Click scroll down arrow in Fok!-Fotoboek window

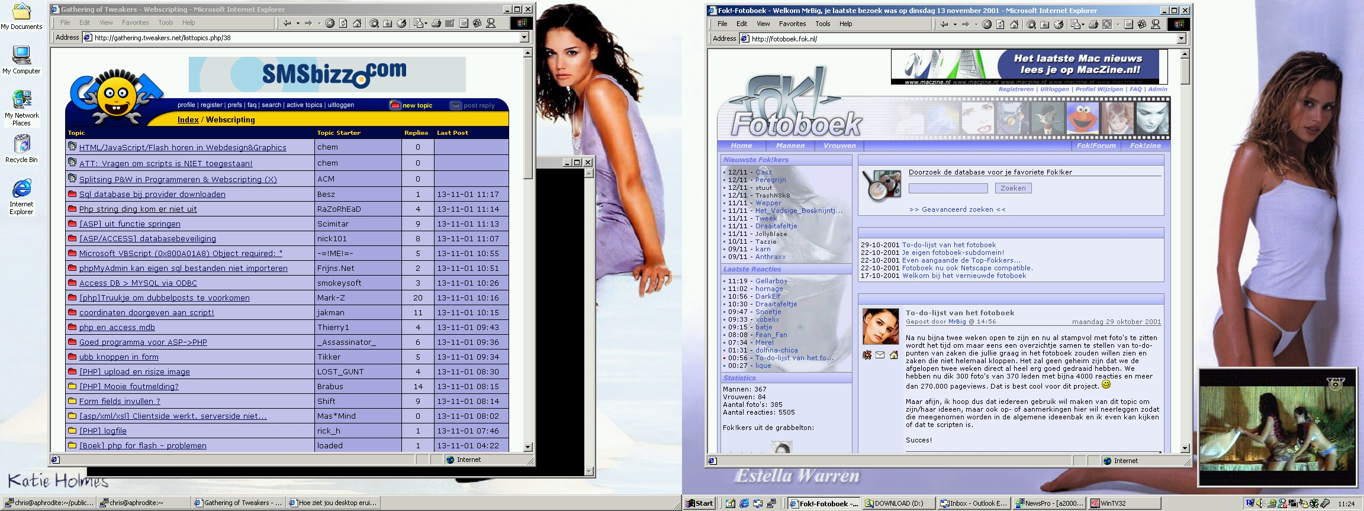coord(1185,448)
